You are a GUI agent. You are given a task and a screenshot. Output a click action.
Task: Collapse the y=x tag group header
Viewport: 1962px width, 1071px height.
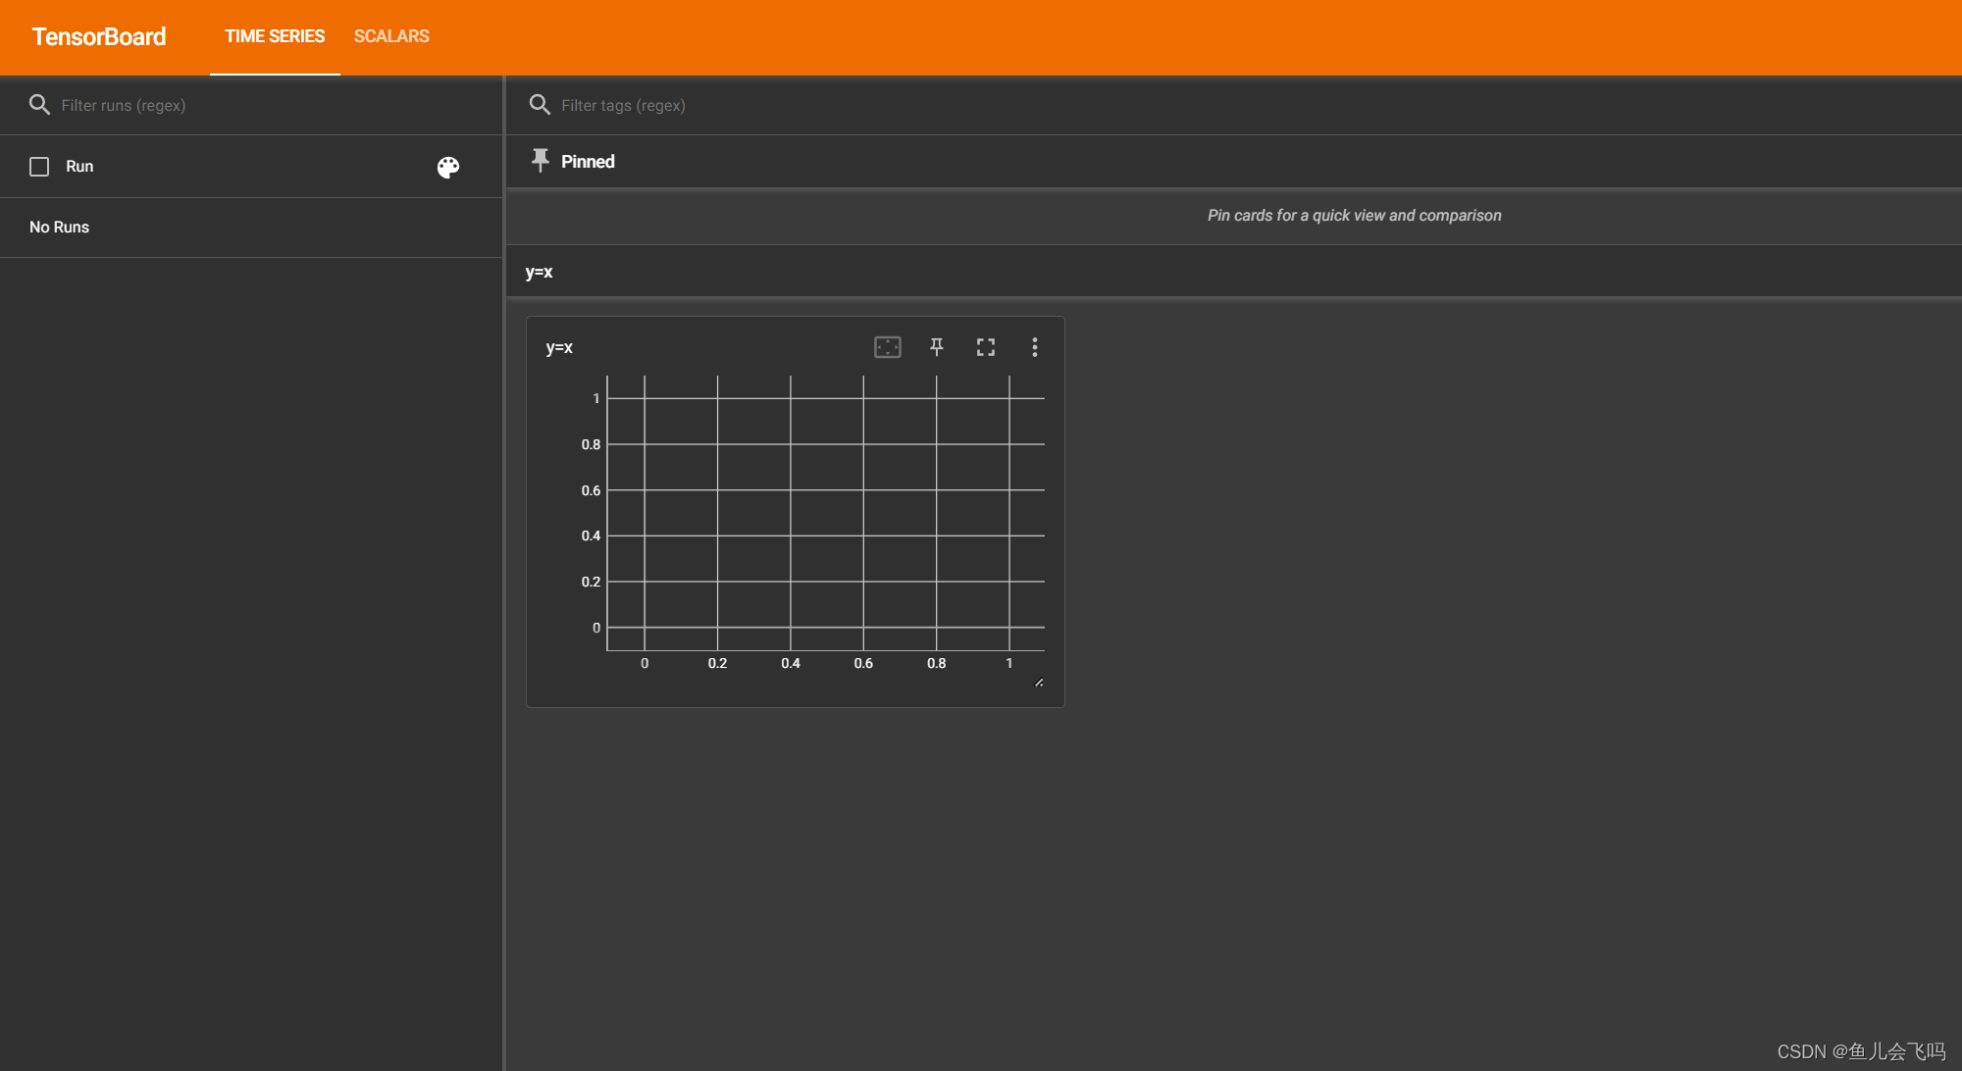[540, 272]
